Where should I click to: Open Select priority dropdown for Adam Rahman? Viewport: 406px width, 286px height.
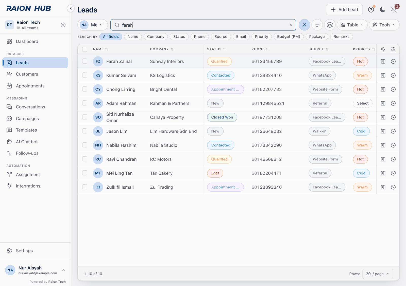[363, 103]
